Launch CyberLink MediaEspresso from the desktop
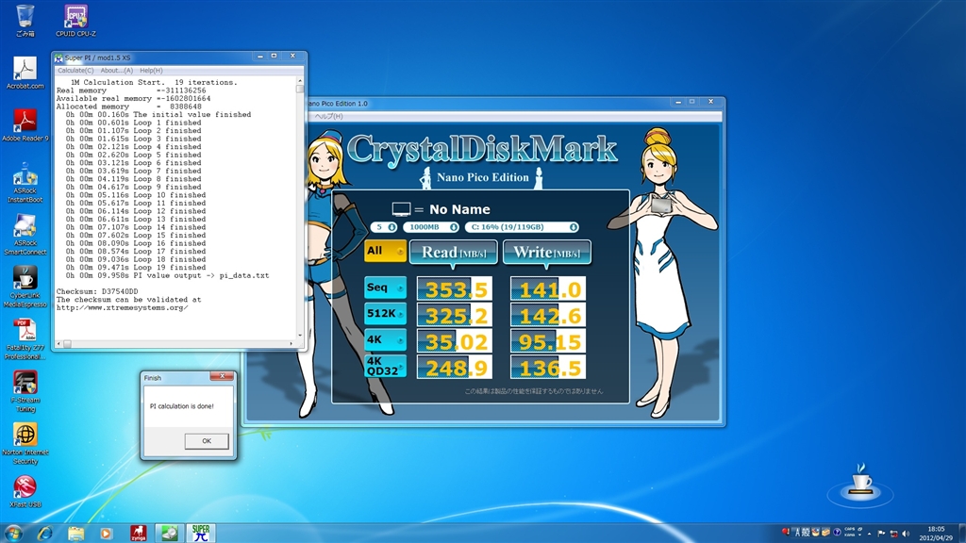Viewport: 966px width, 543px height. (x=25, y=287)
